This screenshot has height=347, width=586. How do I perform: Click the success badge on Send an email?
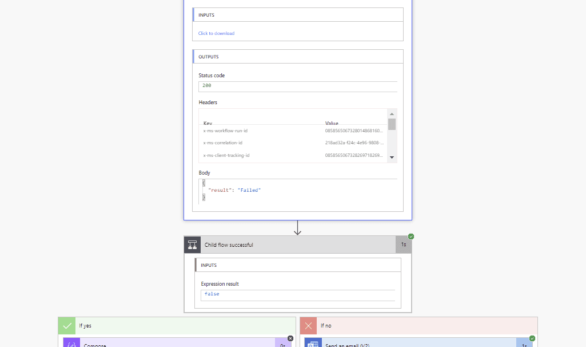pyautogui.click(x=532, y=338)
